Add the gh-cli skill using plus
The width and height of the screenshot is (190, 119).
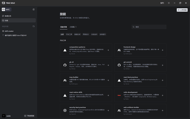tap(108, 65)
